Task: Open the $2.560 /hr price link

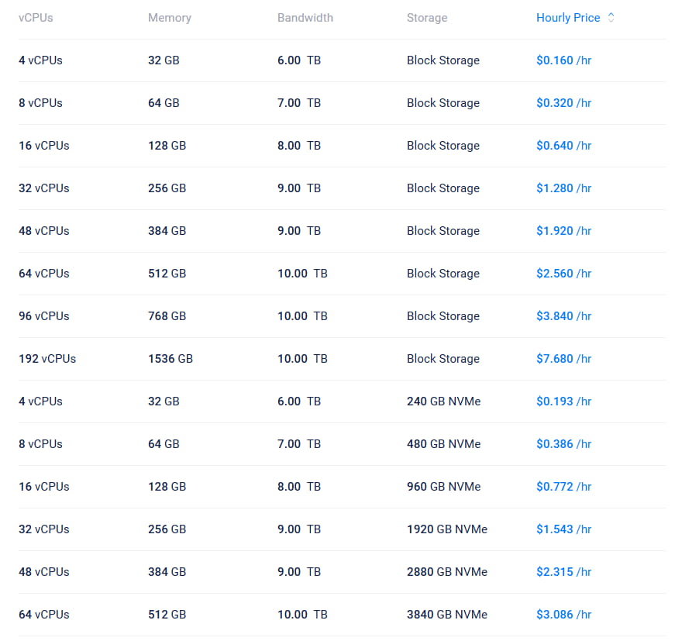Action: tap(563, 274)
